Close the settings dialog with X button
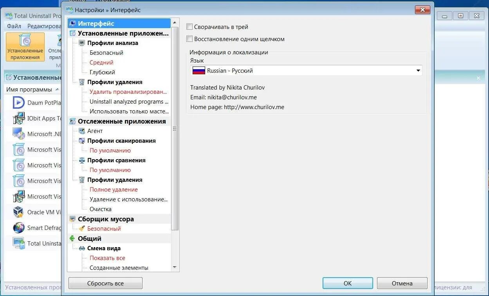Image resolution: width=489 pixels, height=296 pixels. pos(422,10)
